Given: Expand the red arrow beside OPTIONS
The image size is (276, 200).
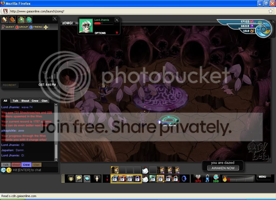Looking at the screenshot, I should [x=117, y=33].
